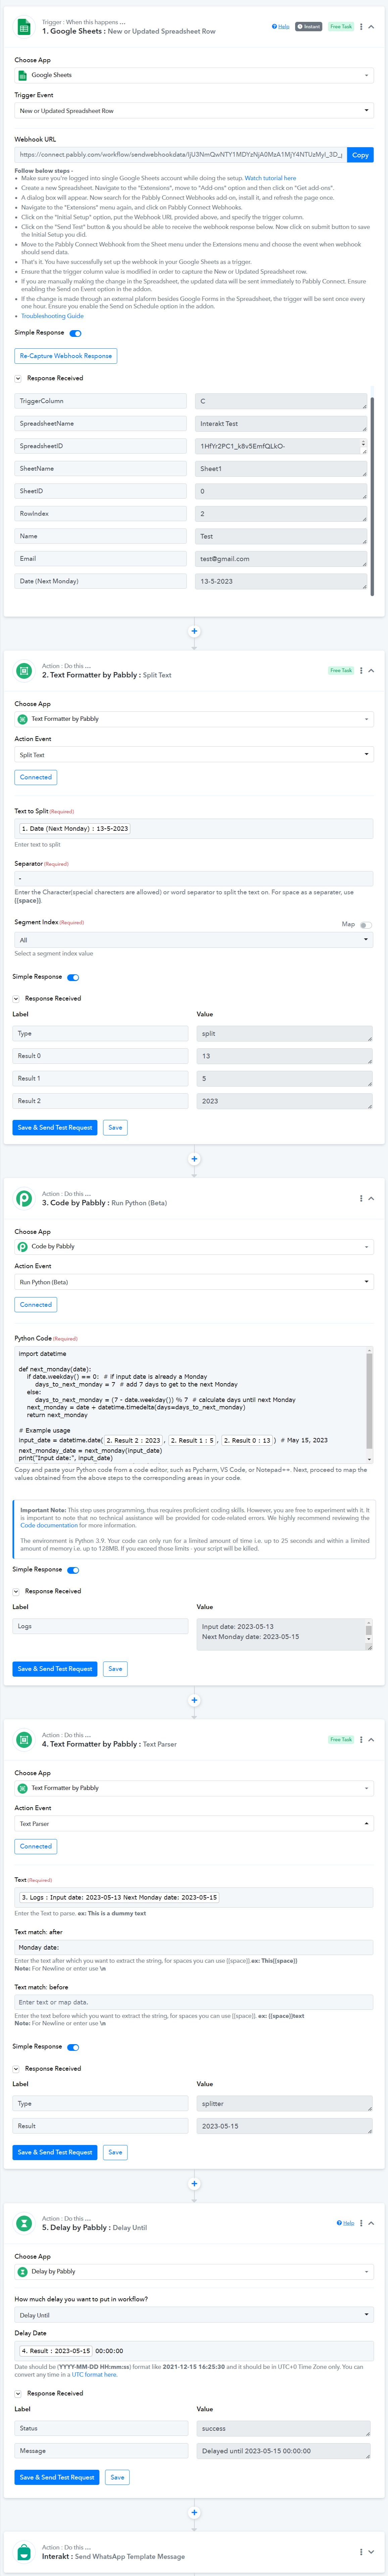Add step with plus after Code by Pabbly
This screenshot has width=388, height=2576.
(194, 1700)
